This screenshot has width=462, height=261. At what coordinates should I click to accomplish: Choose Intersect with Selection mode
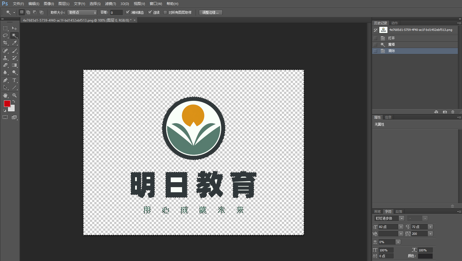41,12
